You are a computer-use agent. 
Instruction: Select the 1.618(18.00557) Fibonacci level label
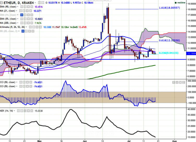(x=169, y=8)
